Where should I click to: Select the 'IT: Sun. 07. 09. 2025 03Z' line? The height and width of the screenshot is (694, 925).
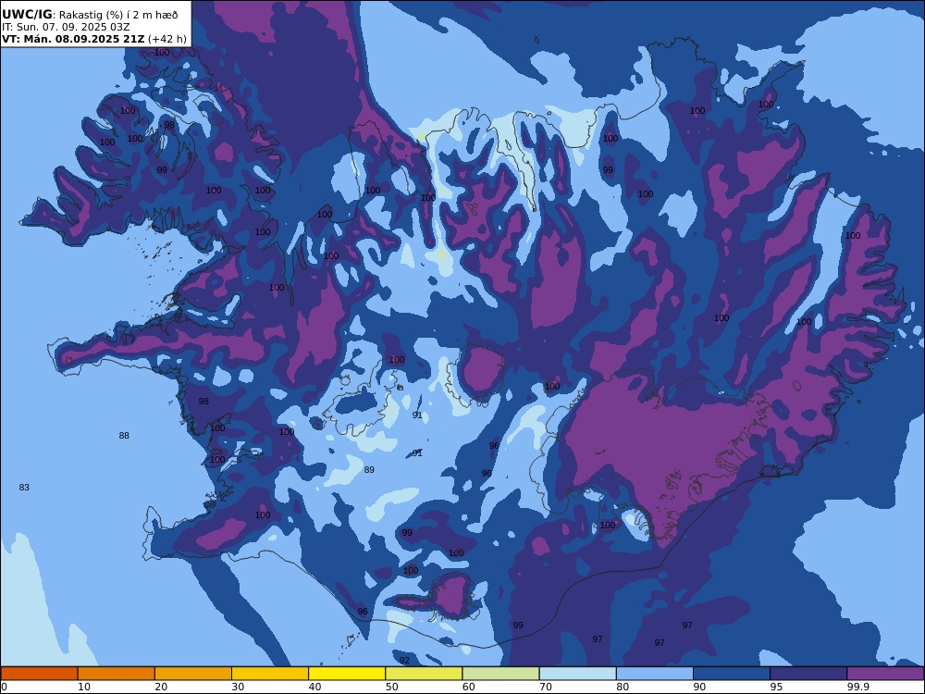pos(66,27)
